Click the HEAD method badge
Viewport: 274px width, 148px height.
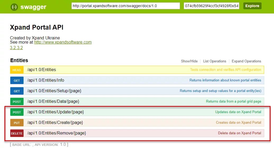tap(17, 70)
